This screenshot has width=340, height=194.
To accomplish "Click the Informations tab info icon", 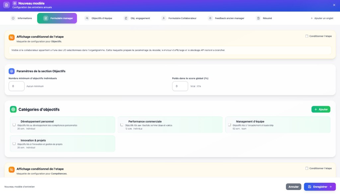I will pos(13,18).
